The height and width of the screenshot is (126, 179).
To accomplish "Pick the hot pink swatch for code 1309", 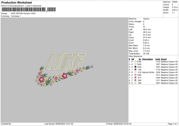I will 135,78.
